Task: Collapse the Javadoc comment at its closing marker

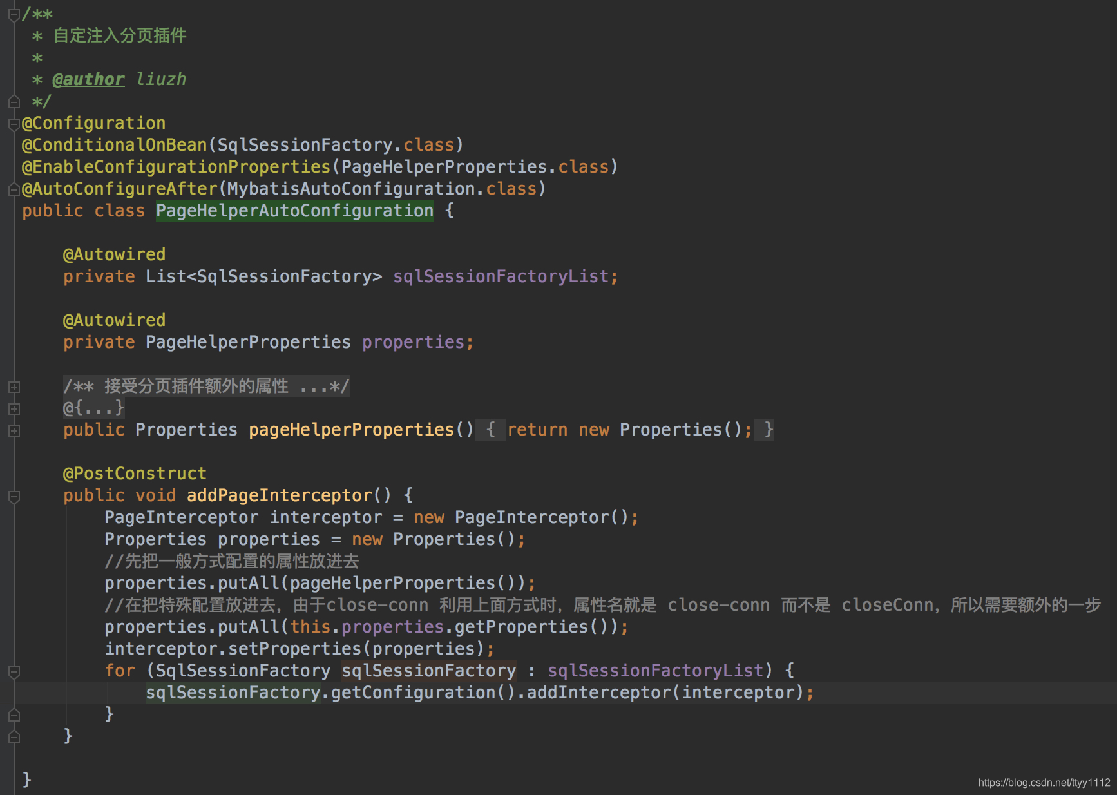Action: pos(14,102)
